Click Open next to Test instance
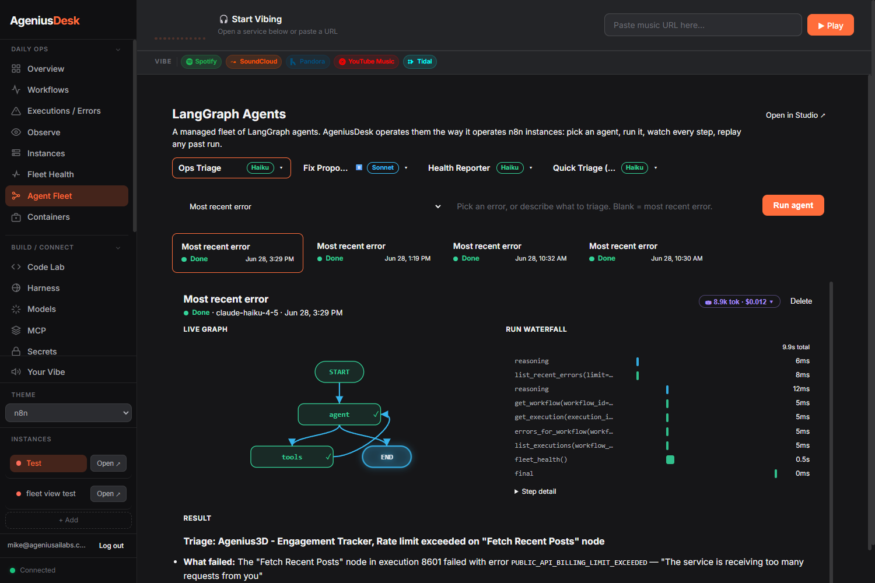The height and width of the screenshot is (583, 875). [108, 463]
